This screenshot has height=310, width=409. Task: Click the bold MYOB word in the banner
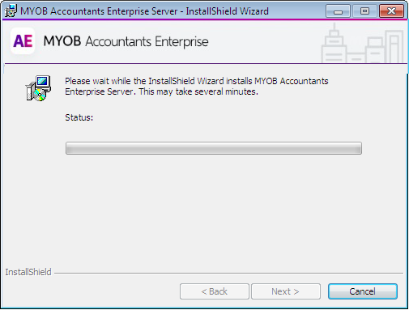(62, 41)
